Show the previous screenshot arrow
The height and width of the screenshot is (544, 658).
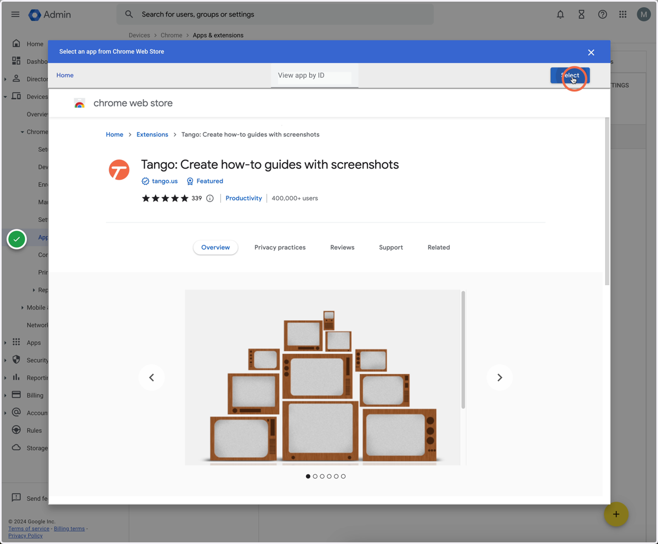click(x=152, y=377)
